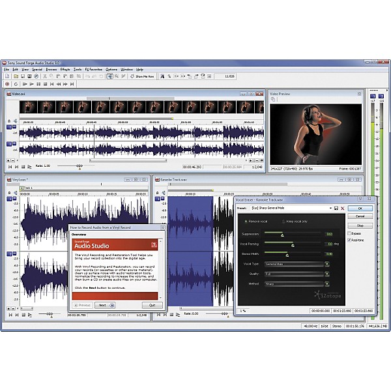Open the Special menu
The width and height of the screenshot is (391, 391).
[x=37, y=69]
